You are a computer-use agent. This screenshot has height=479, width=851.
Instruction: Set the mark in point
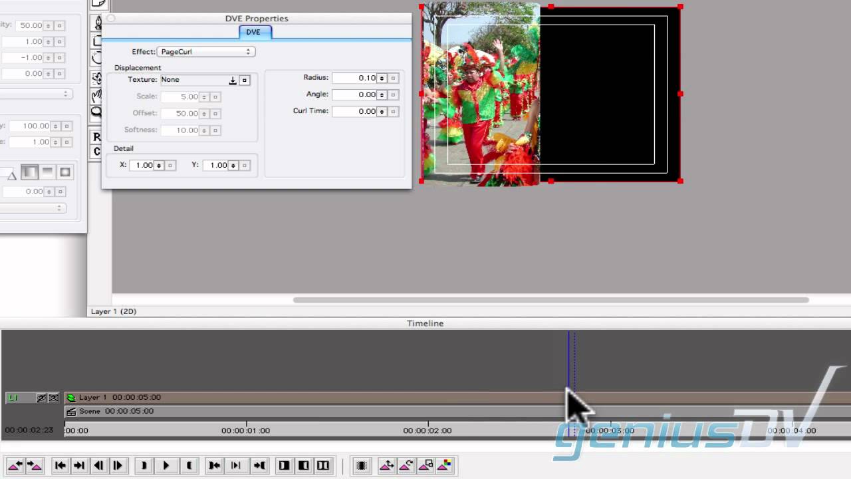pyautogui.click(x=144, y=466)
